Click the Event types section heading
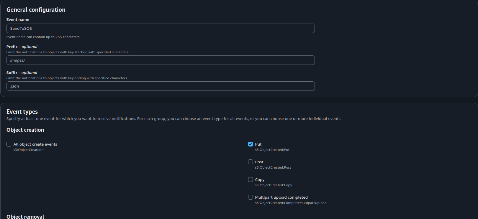The height and width of the screenshot is (219, 478). (22, 112)
